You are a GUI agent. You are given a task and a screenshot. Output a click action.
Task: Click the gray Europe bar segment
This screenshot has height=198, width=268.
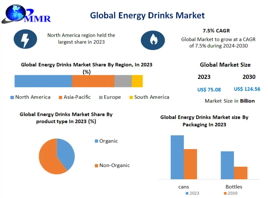(123, 81)
